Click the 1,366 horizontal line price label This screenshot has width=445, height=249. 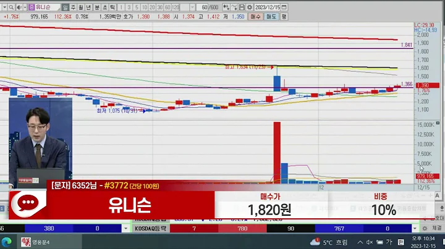pos(407,84)
